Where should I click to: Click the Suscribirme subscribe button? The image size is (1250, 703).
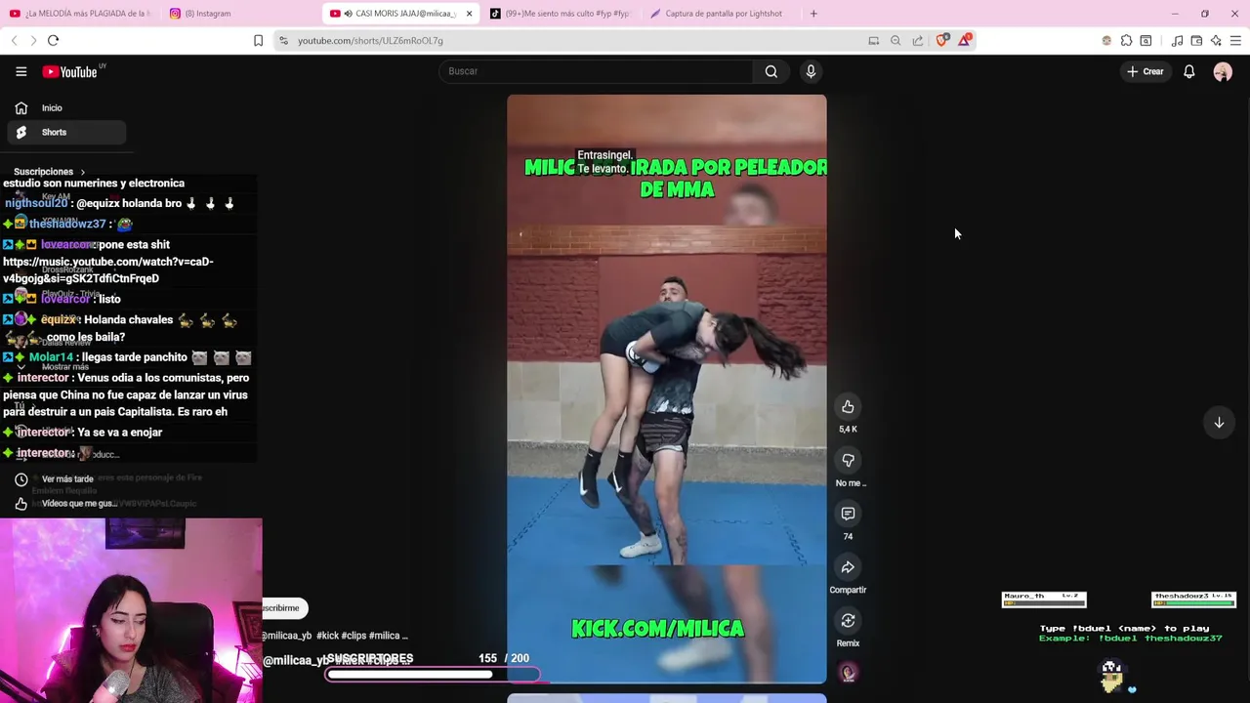click(283, 608)
